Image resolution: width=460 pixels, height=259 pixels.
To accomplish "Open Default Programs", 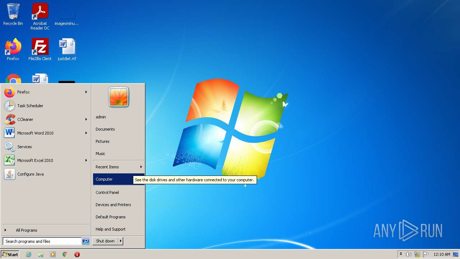I will tap(119, 217).
